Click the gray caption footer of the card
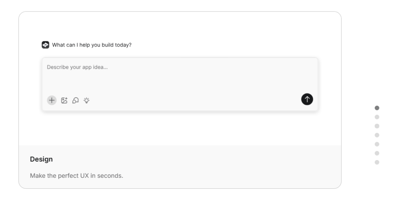Screen dimensions: 403x214 click(180, 167)
